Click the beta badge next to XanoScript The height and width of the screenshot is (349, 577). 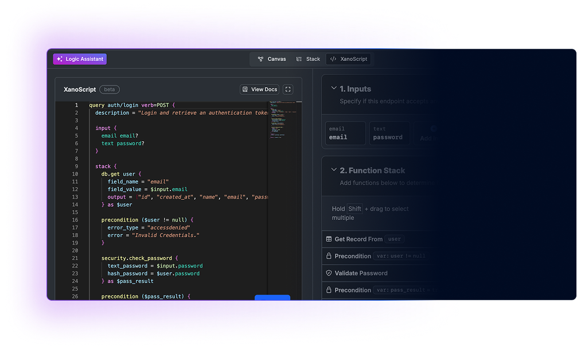pyautogui.click(x=109, y=90)
